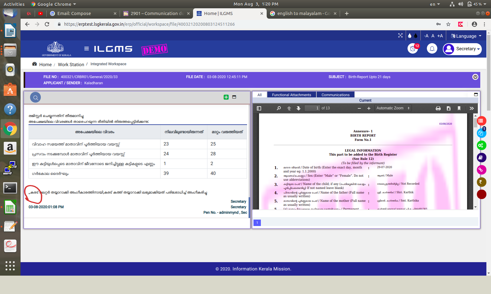This screenshot has width=491, height=294.
Task: Switch to Functional Attachments tab
Action: tap(292, 95)
